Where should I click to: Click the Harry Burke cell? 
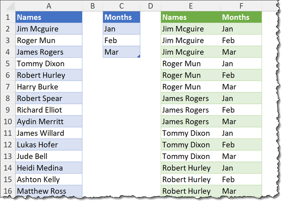tap(49, 87)
